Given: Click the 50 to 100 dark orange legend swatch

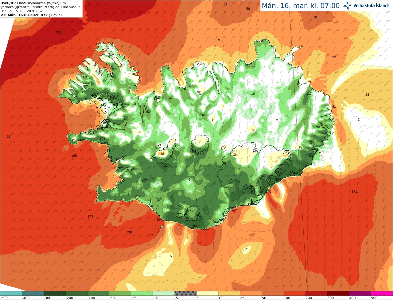Looking at the screenshot, I should [x=273, y=294].
